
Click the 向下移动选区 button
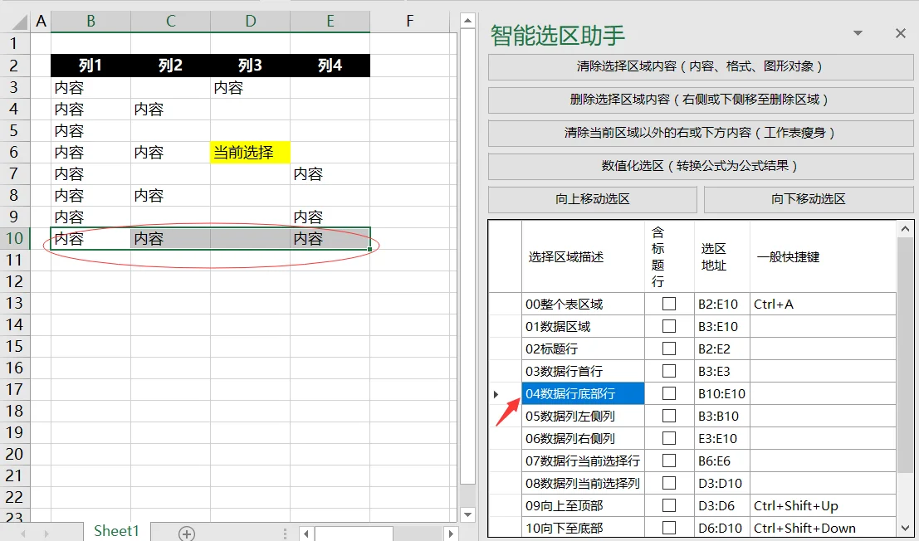tap(809, 199)
